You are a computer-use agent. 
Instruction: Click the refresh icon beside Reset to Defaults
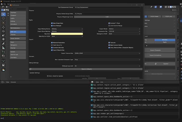pyautogui.click(x=30, y=69)
